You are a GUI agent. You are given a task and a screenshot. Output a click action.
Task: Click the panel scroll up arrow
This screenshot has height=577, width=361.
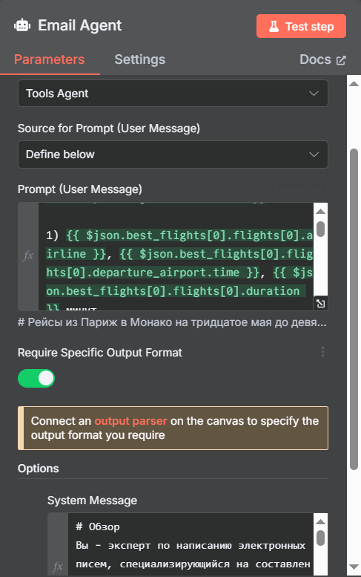(354, 84)
